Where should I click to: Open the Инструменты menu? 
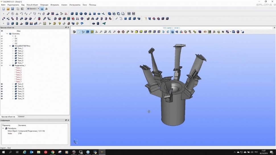click(75, 5)
